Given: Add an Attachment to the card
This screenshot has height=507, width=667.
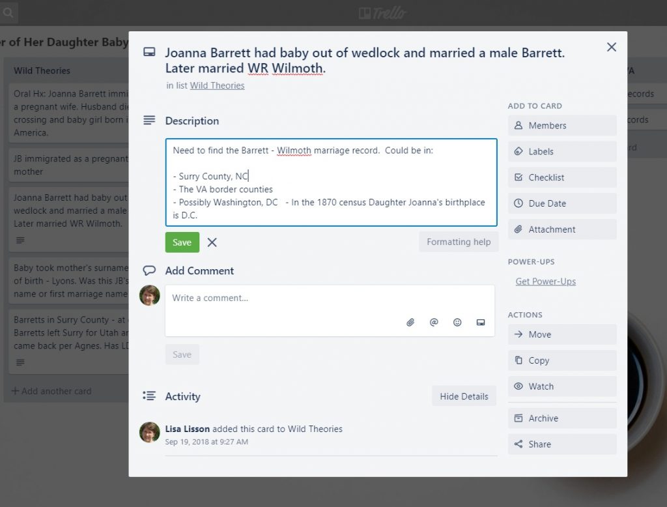Looking at the screenshot, I should 562,229.
